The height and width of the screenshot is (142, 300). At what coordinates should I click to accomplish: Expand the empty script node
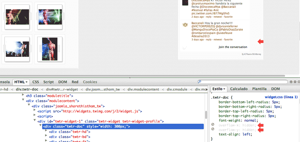point(34,115)
